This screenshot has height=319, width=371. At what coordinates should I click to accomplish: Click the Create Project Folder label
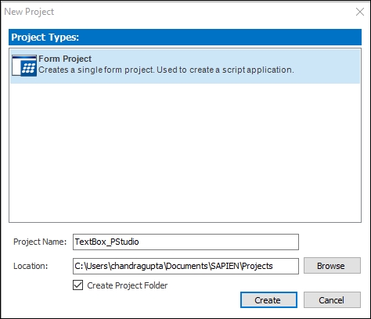click(x=128, y=285)
